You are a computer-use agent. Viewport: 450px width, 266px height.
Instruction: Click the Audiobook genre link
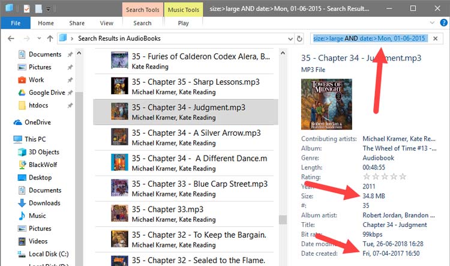click(378, 158)
